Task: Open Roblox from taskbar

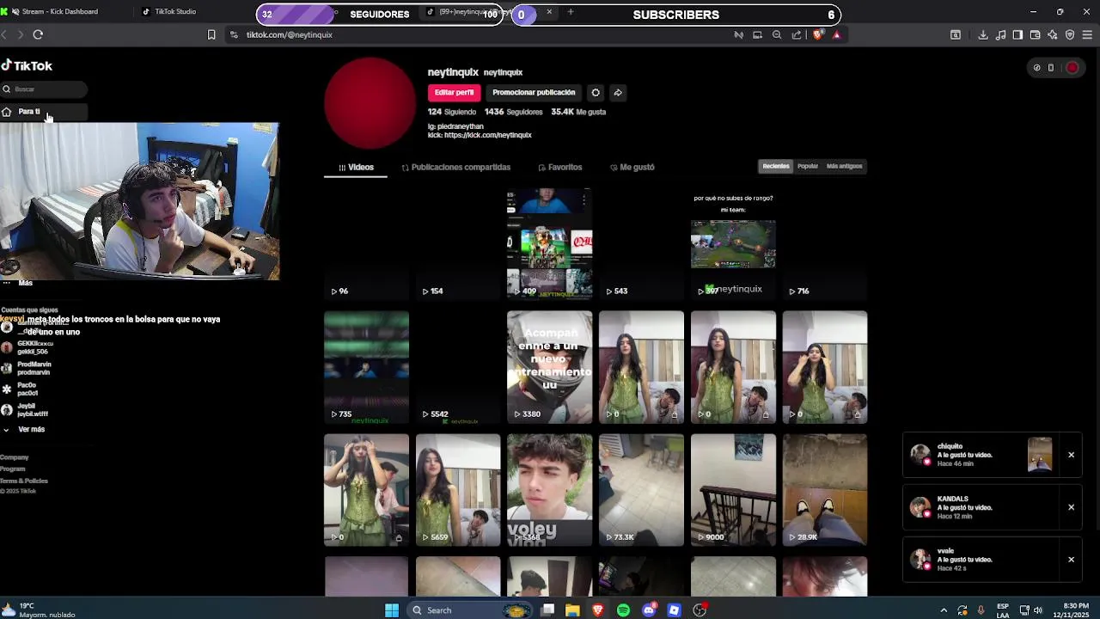Action: [x=675, y=610]
